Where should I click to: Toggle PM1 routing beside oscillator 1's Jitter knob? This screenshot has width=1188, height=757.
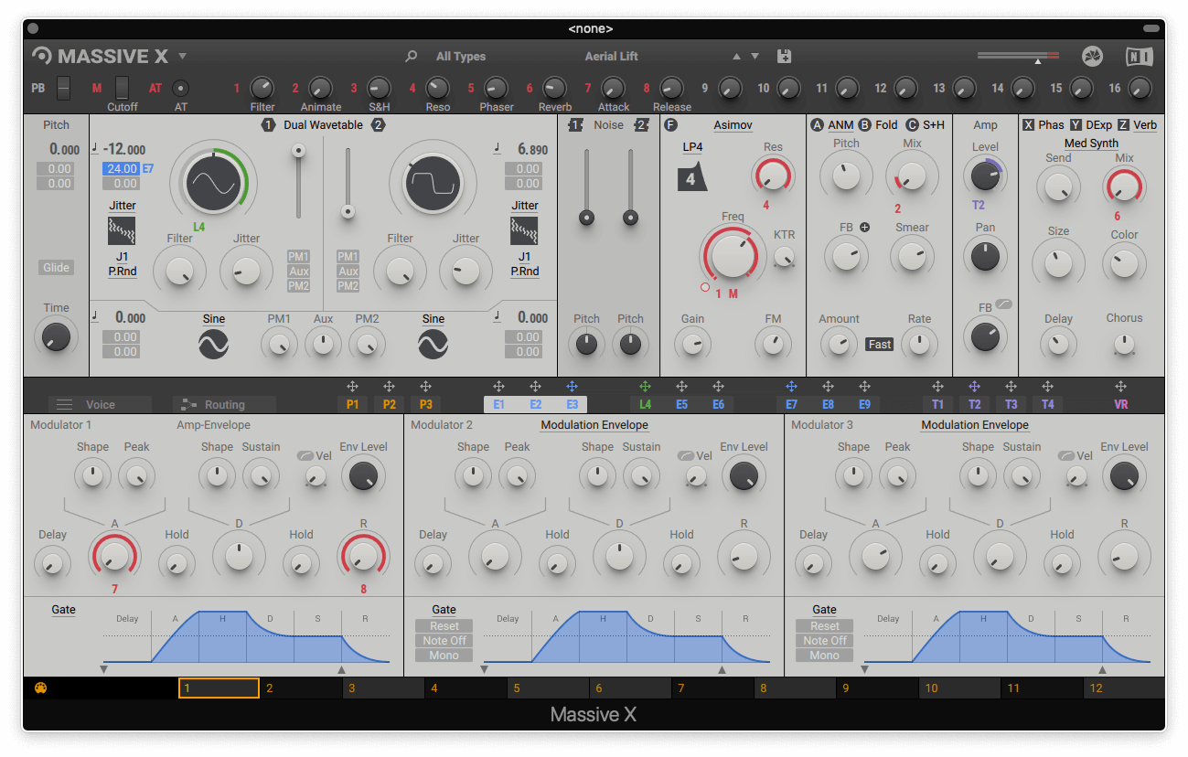pos(298,257)
